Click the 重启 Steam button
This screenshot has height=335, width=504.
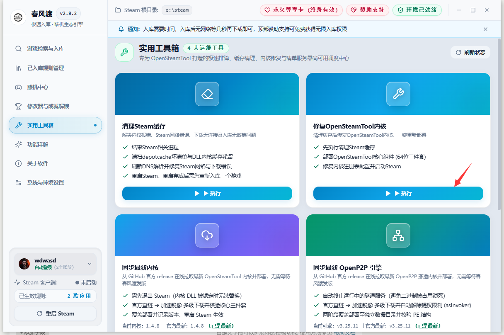pyautogui.click(x=55, y=313)
